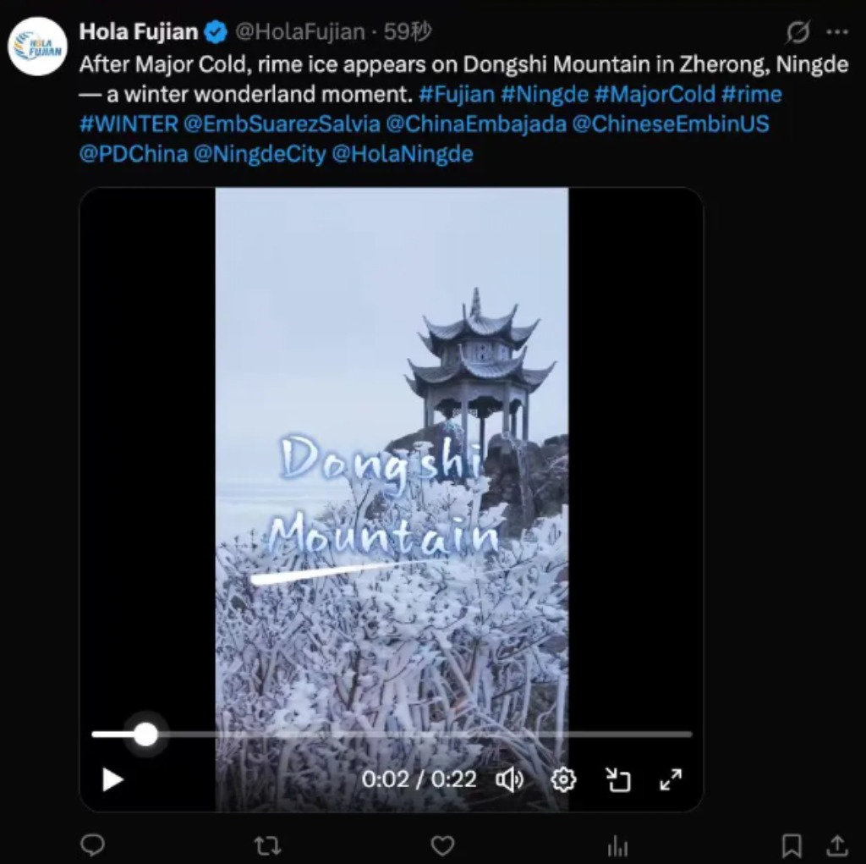The image size is (866, 864).
Task: Open the #MajorCold hashtag
Action: click(x=655, y=94)
